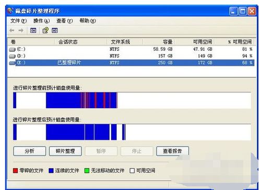Click the green 无法移动的文件 legend swatch
Viewport: 261px width, 190px height.
tap(87, 171)
